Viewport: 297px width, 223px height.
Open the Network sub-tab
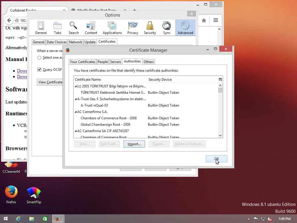[76, 42]
